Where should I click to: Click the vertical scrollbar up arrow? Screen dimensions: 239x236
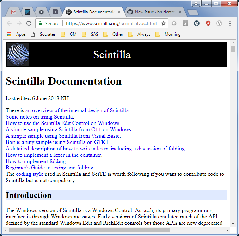tap(233, 43)
